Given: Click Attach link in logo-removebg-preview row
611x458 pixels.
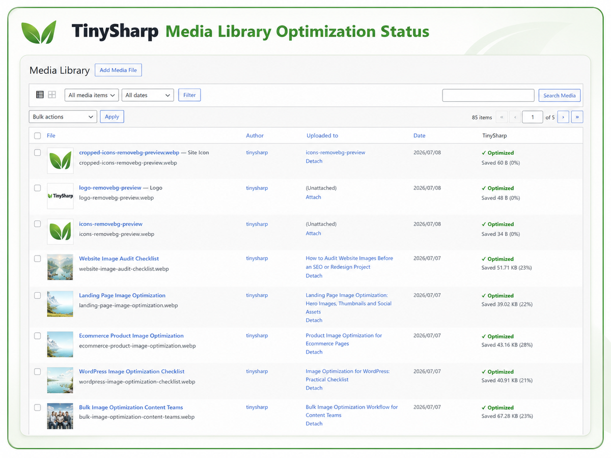Looking at the screenshot, I should [x=313, y=197].
